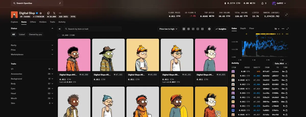306x117 pixels.
Task: Select the All status filter
Action: tap(14, 34)
